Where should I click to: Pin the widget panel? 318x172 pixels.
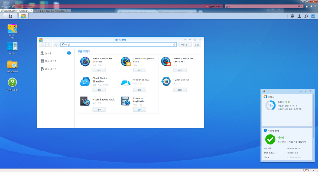[x=306, y=92]
